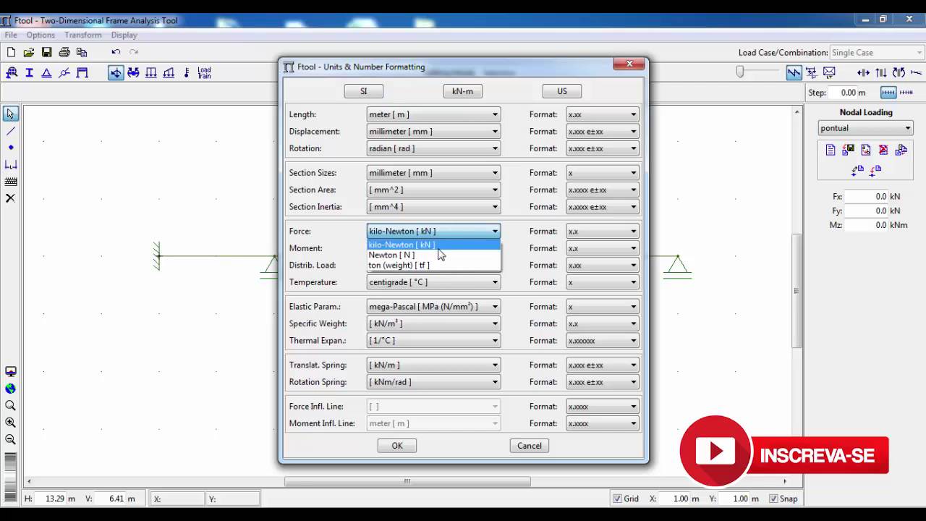The height and width of the screenshot is (521, 926).
Task: Toggle the Grid checkbox
Action: (617, 499)
